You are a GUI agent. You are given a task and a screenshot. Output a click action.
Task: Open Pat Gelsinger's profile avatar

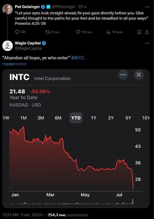click(8, 9)
